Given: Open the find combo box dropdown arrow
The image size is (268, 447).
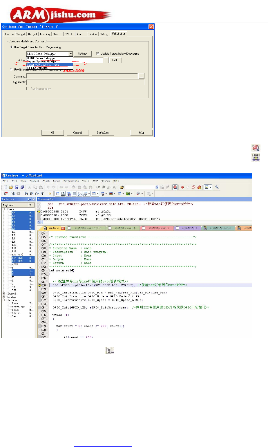Looking at the screenshot, I should pos(157,187).
